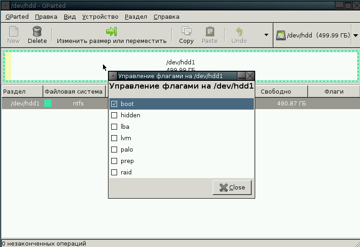Click the New partition toolbar icon
The image size is (360, 247).
[14, 32]
